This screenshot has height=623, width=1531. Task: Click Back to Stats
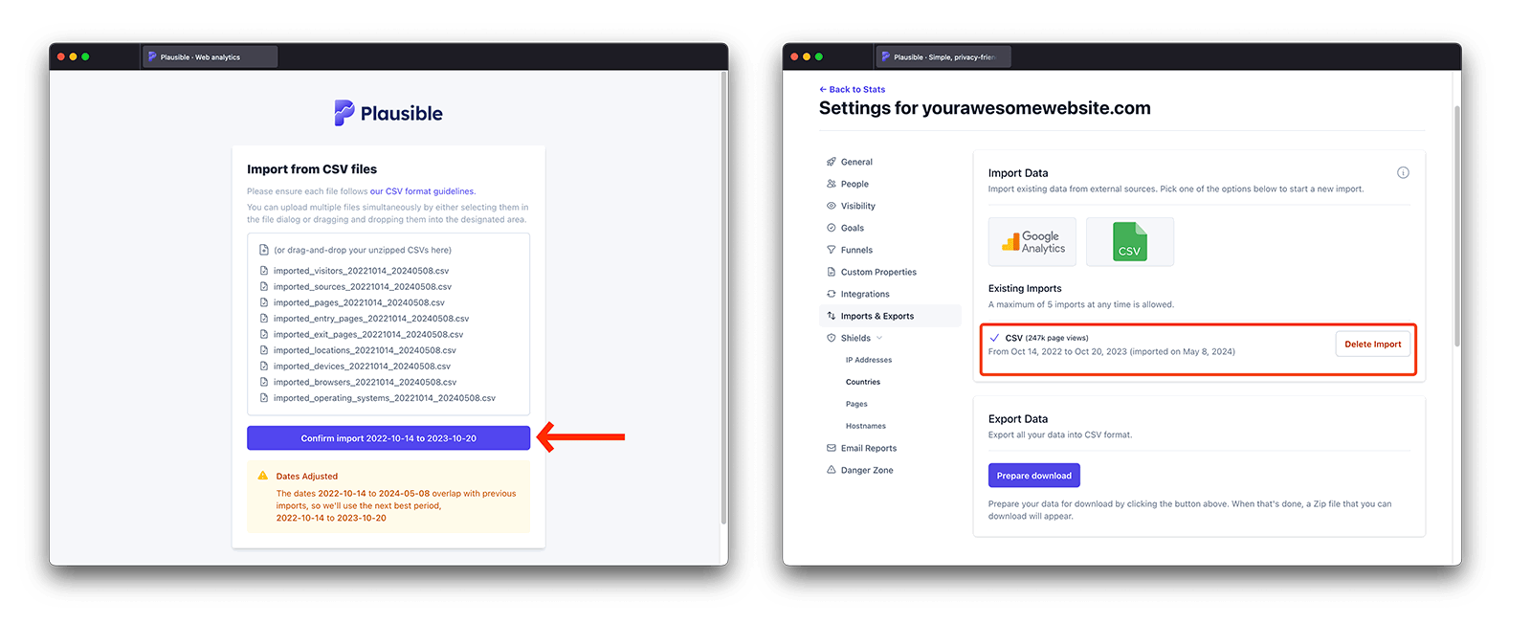852,88
